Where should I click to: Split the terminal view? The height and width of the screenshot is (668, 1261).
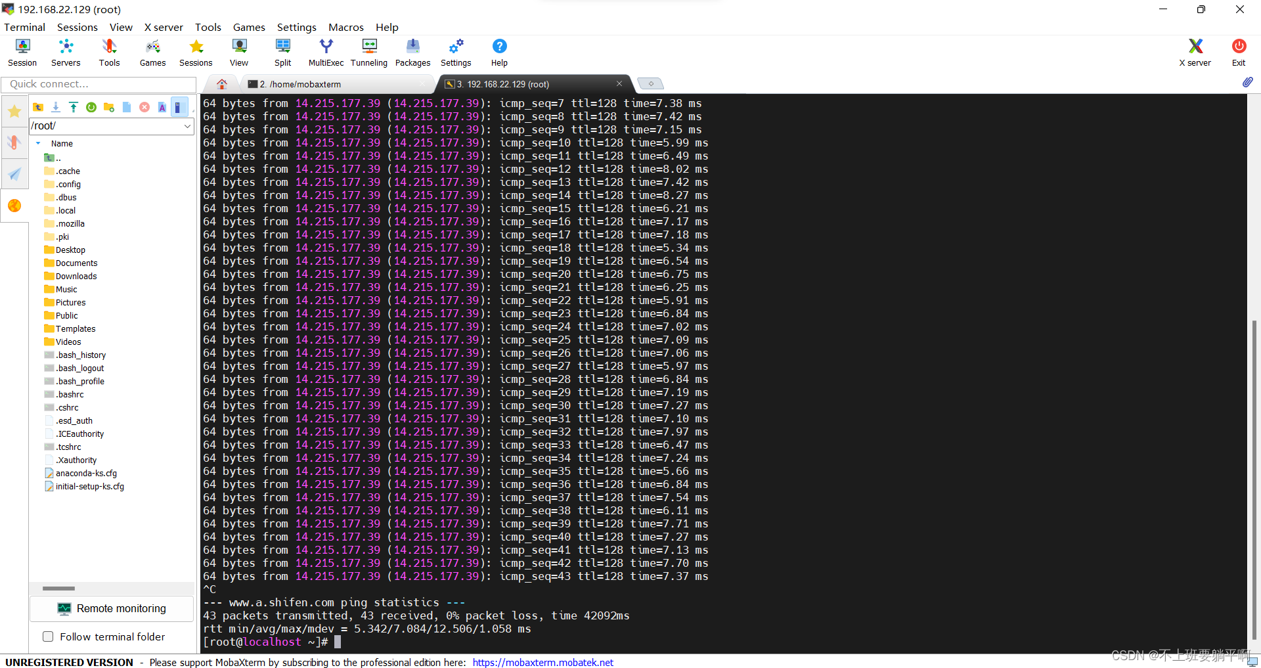(282, 53)
